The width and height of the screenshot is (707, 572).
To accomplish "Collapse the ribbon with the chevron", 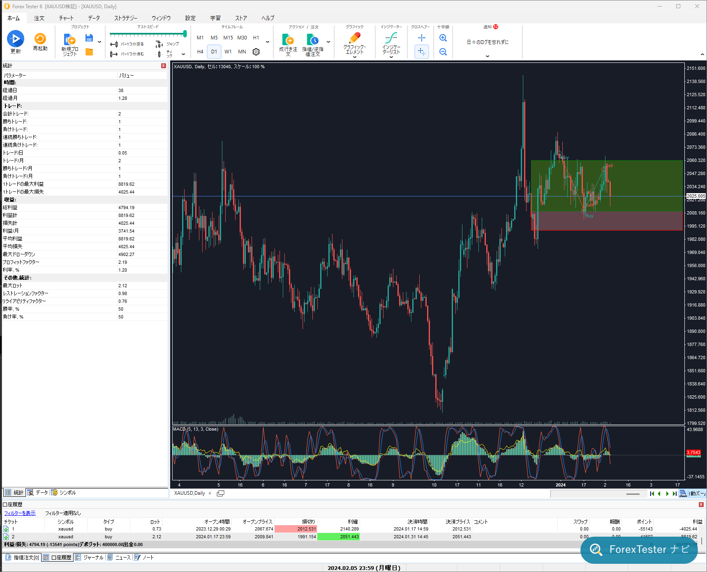I will click(x=702, y=55).
